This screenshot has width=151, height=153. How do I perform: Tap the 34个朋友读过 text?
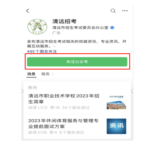pos(76,108)
